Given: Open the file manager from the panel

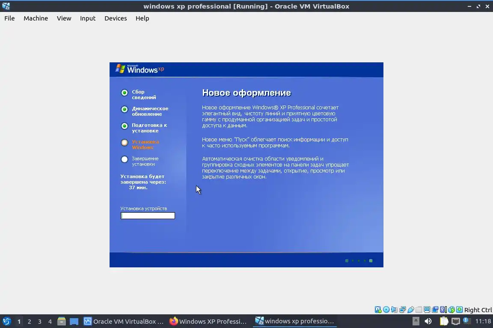Looking at the screenshot, I should [x=62, y=322].
